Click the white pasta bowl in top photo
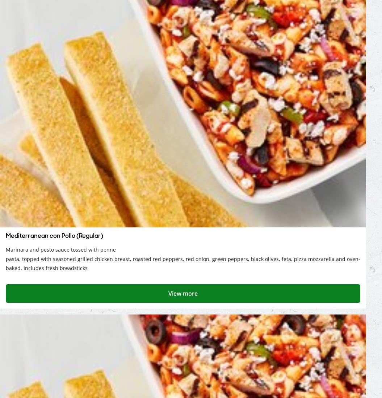382x398 pixels. click(x=254, y=97)
